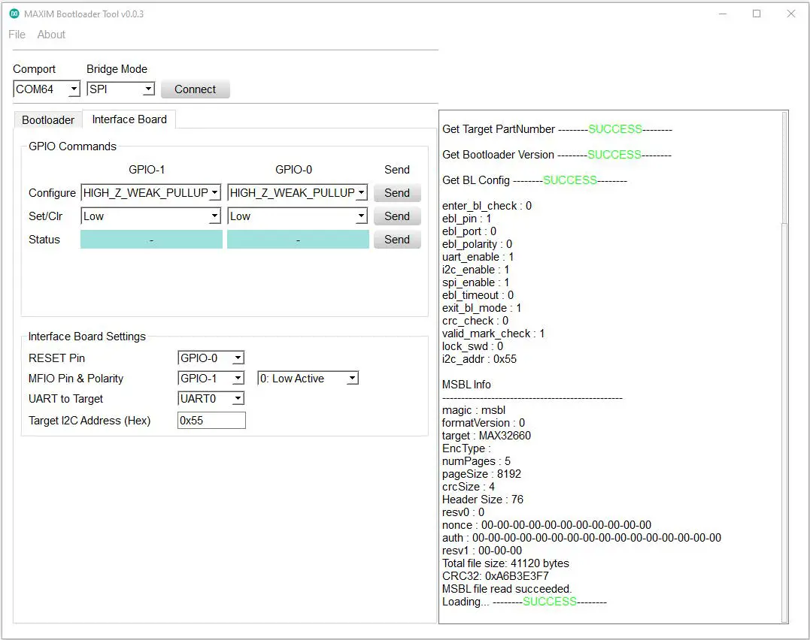Switch to the Bootloader tab
Image resolution: width=810 pixels, height=640 pixels.
click(47, 119)
